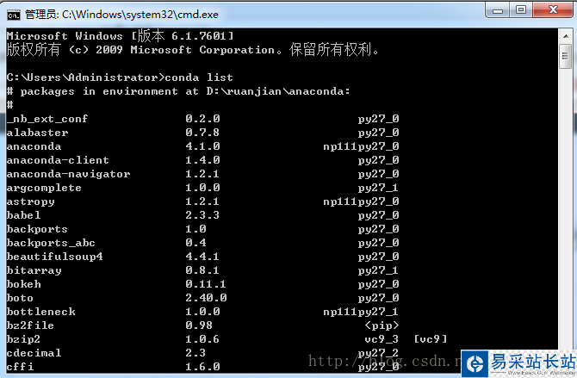Viewport: 577px width, 378px height.
Task: Click the 'Microsoft Windows' version line
Action: (121, 35)
